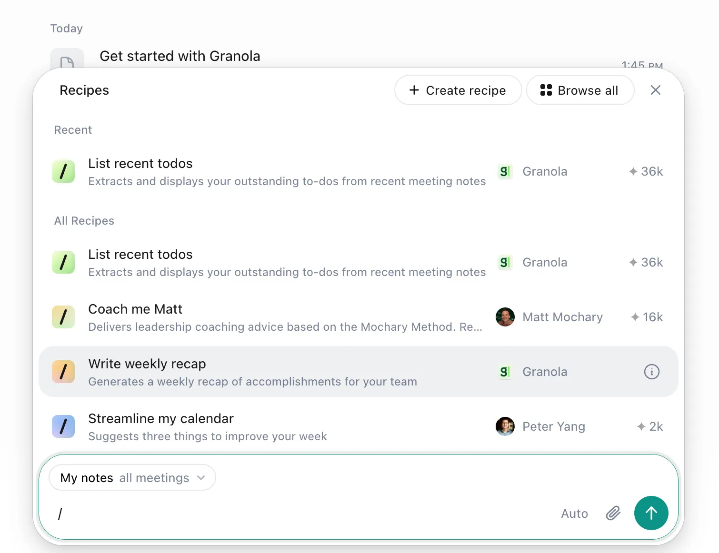
Task: Click the All Recipes section heading
Action: point(84,221)
